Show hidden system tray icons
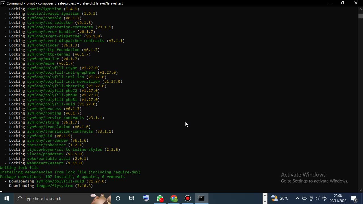363x204 pixels. (x=297, y=198)
